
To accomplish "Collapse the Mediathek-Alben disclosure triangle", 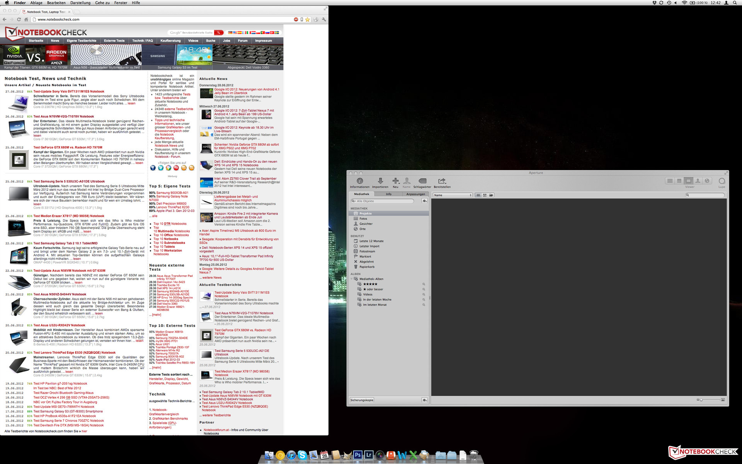I will [352, 279].
